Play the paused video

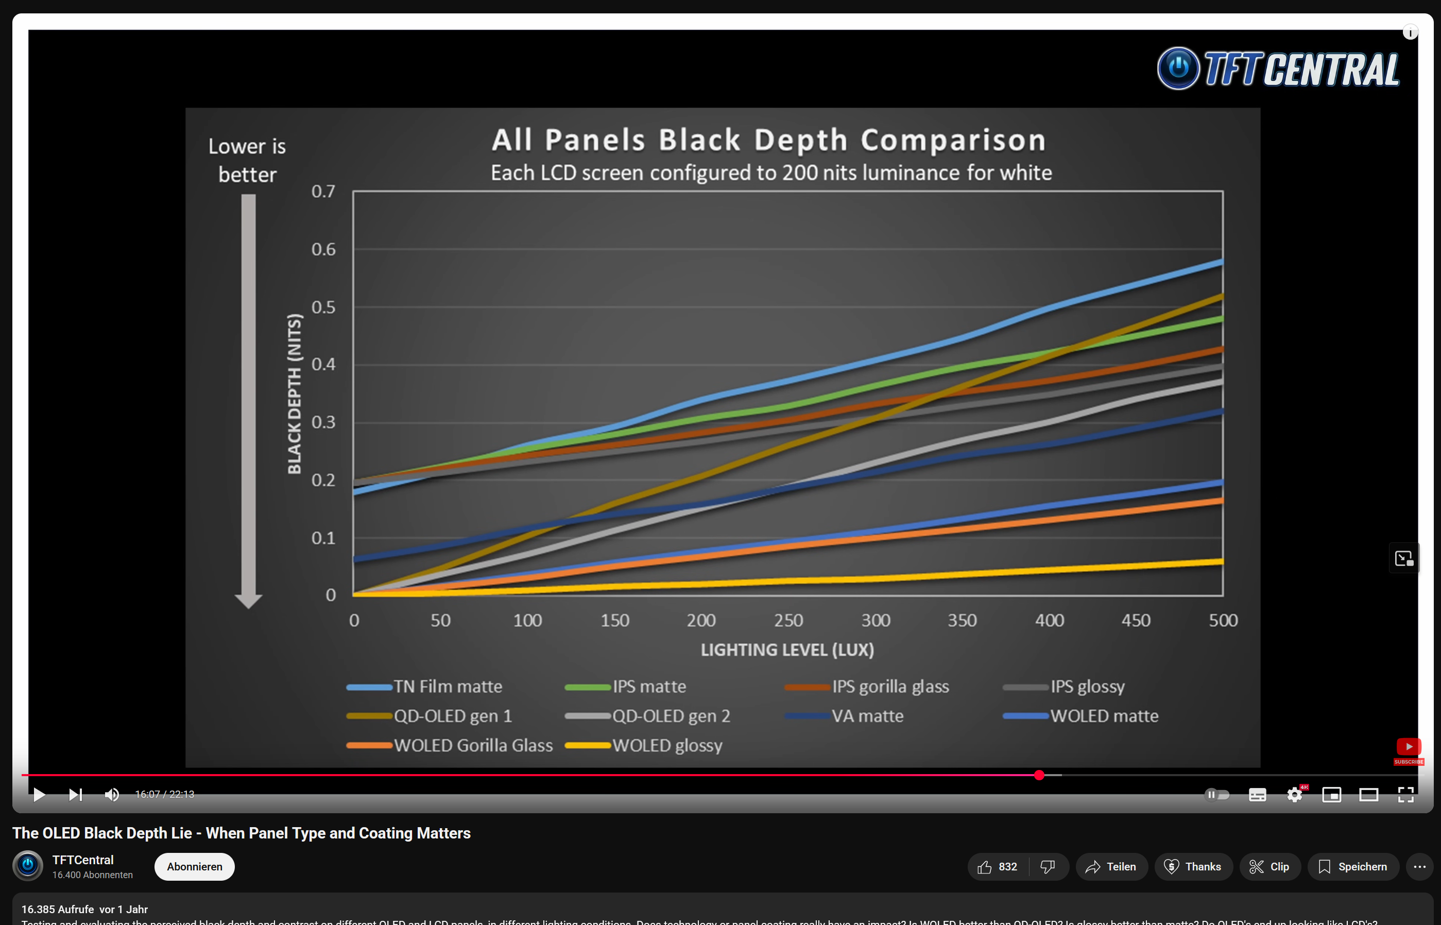(x=39, y=795)
